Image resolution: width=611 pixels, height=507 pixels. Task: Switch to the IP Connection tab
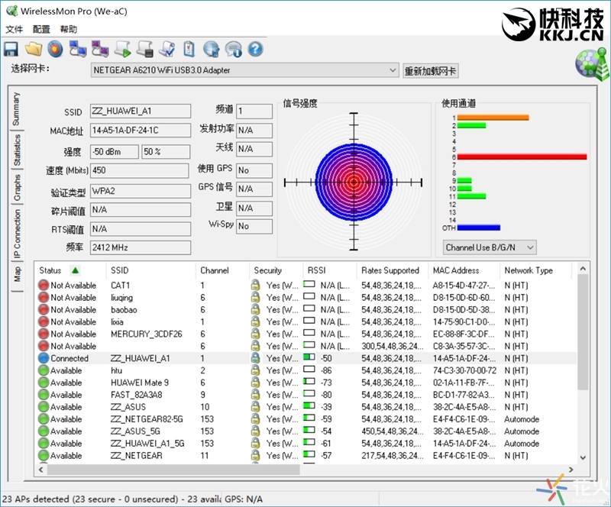pyautogui.click(x=17, y=234)
